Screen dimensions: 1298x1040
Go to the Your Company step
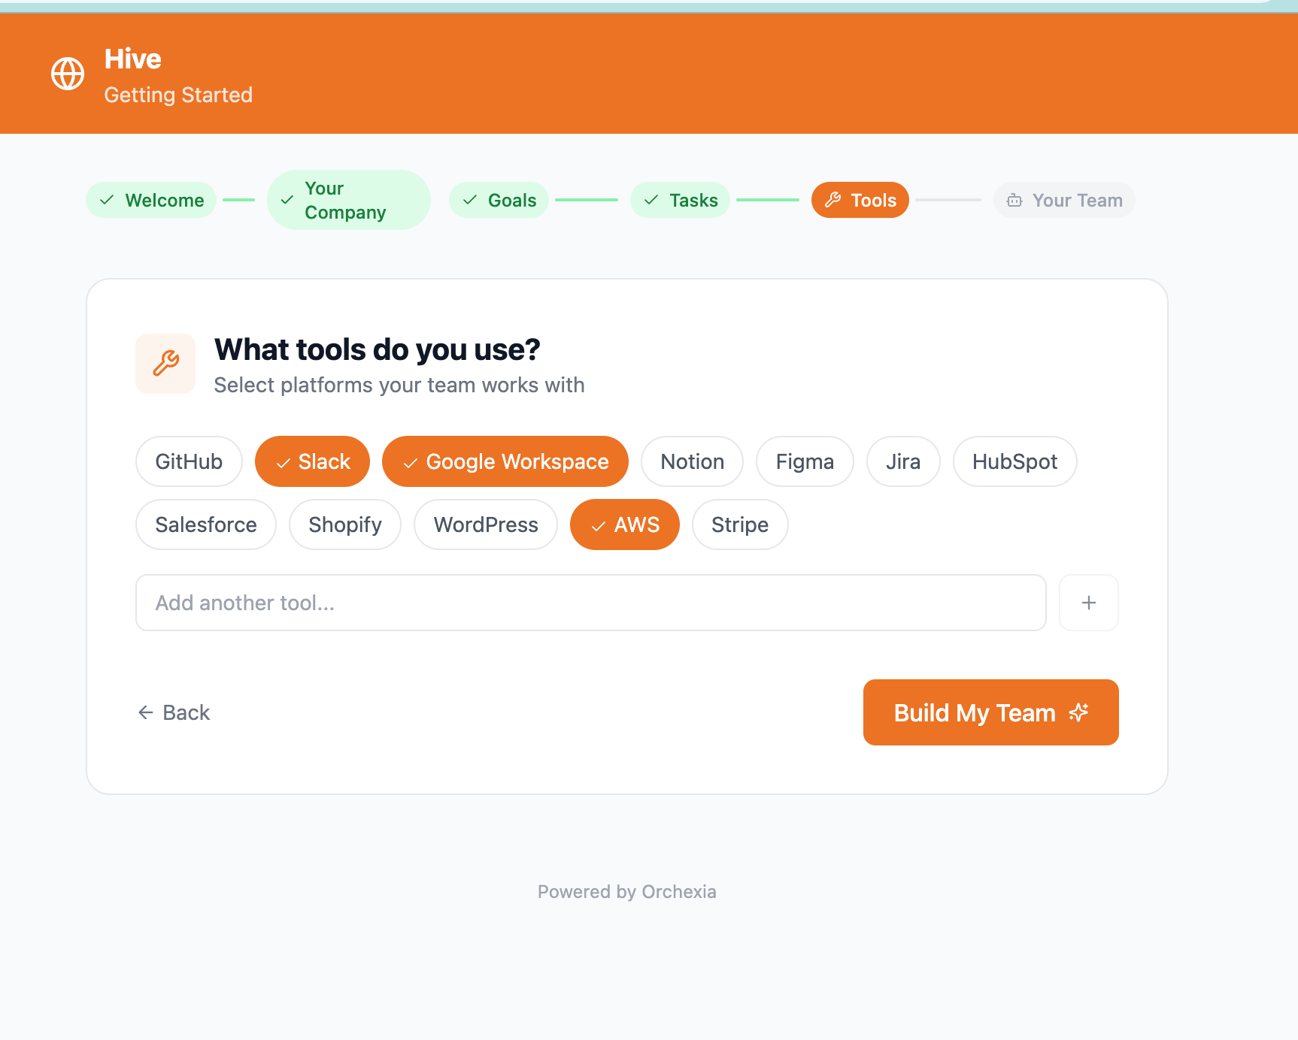[349, 200]
